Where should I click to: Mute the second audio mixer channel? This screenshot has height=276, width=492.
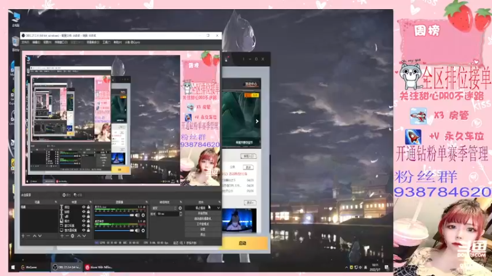tap(137, 231)
